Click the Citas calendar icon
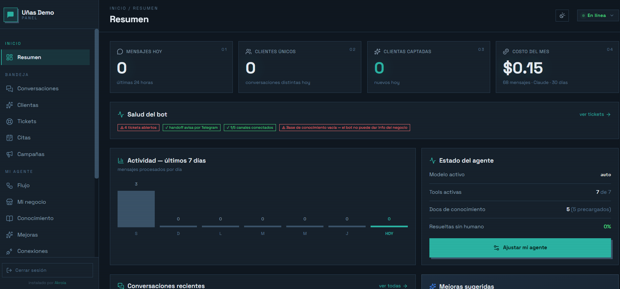Image resolution: width=620 pixels, height=289 pixels. [x=10, y=138]
